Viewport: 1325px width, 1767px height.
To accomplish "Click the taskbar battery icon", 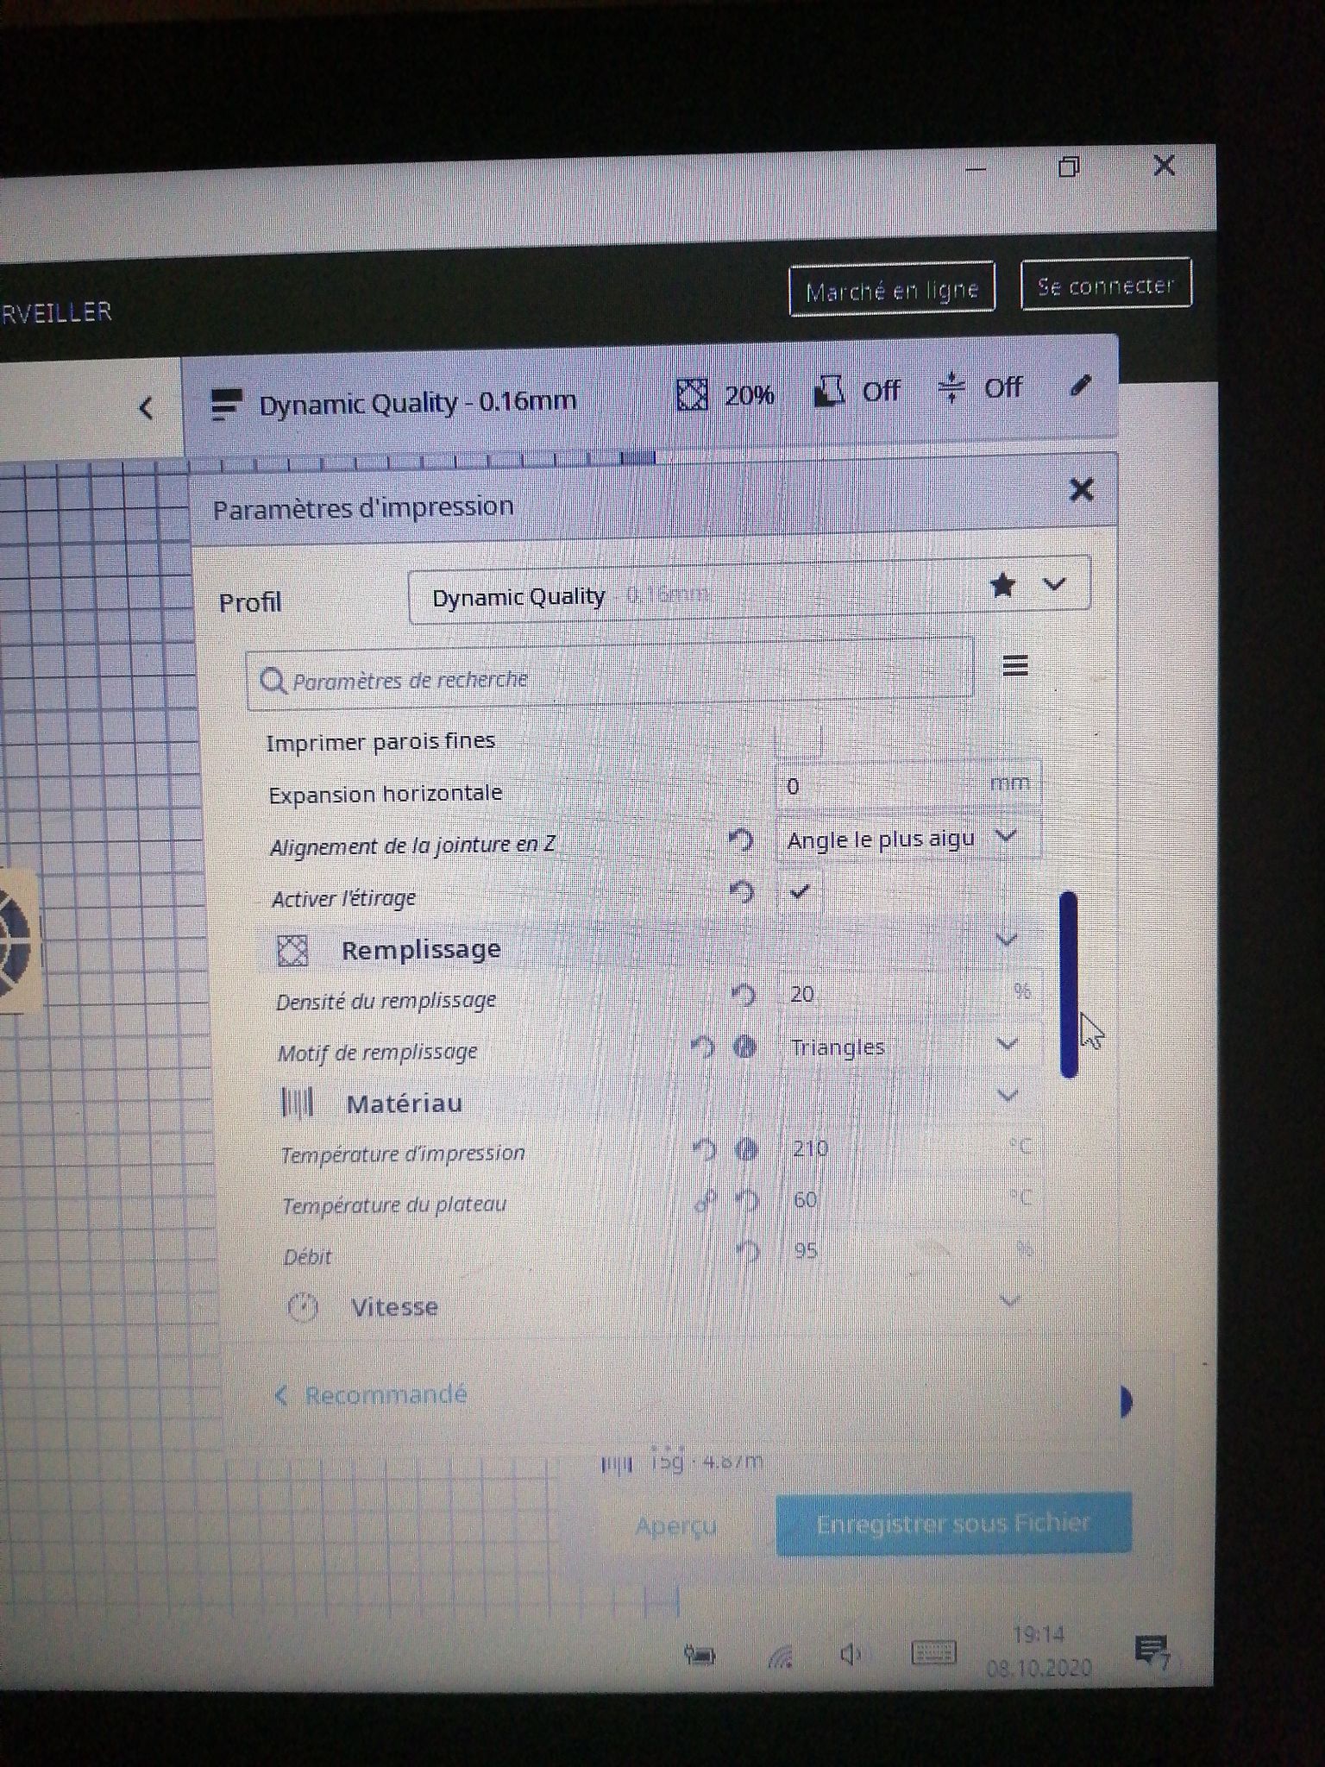I will (700, 1655).
